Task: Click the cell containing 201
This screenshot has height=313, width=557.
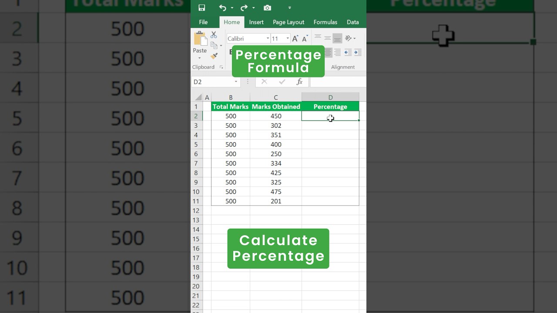Action: tap(276, 201)
